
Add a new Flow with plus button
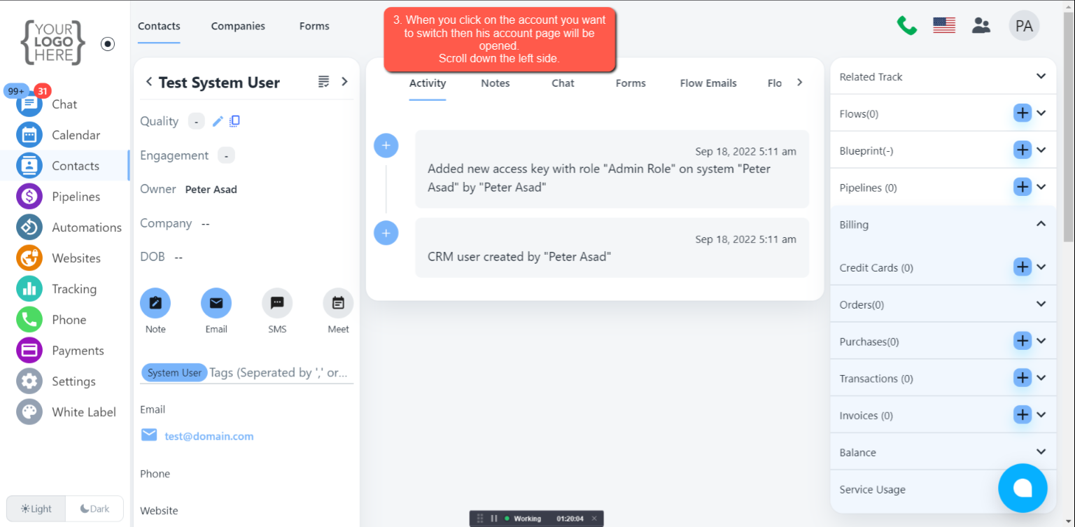pyautogui.click(x=1023, y=113)
